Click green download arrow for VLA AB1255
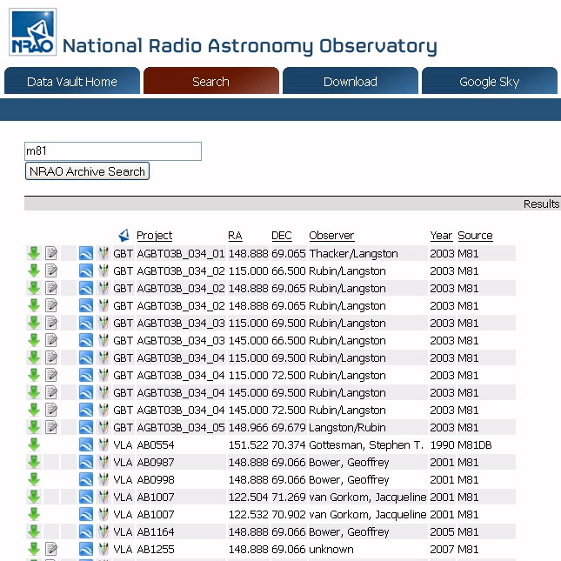This screenshot has width=561, height=561. pyautogui.click(x=34, y=549)
